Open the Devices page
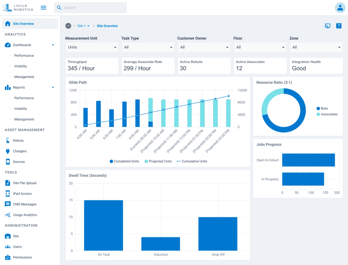The image size is (348, 265). click(19, 162)
